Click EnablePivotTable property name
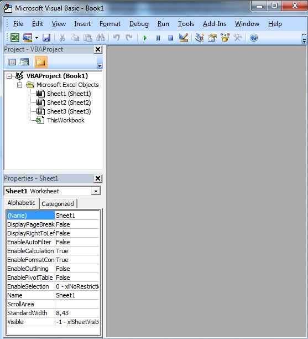Viewport: 308px width, 339px height. pyautogui.click(x=31, y=278)
